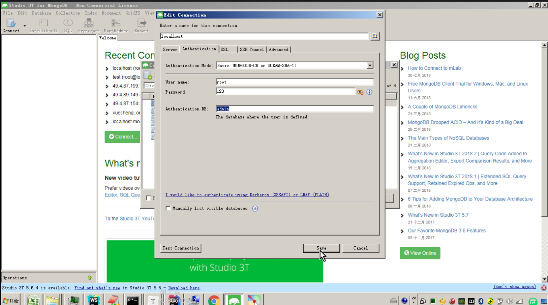This screenshot has height=305, width=548.
Task: Open the Collection menu
Action: point(68,13)
